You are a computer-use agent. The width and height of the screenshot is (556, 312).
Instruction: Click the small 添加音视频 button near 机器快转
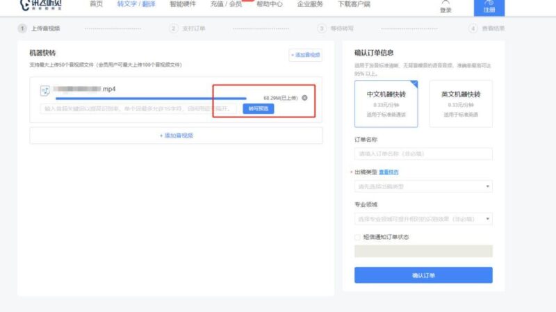tap(305, 55)
